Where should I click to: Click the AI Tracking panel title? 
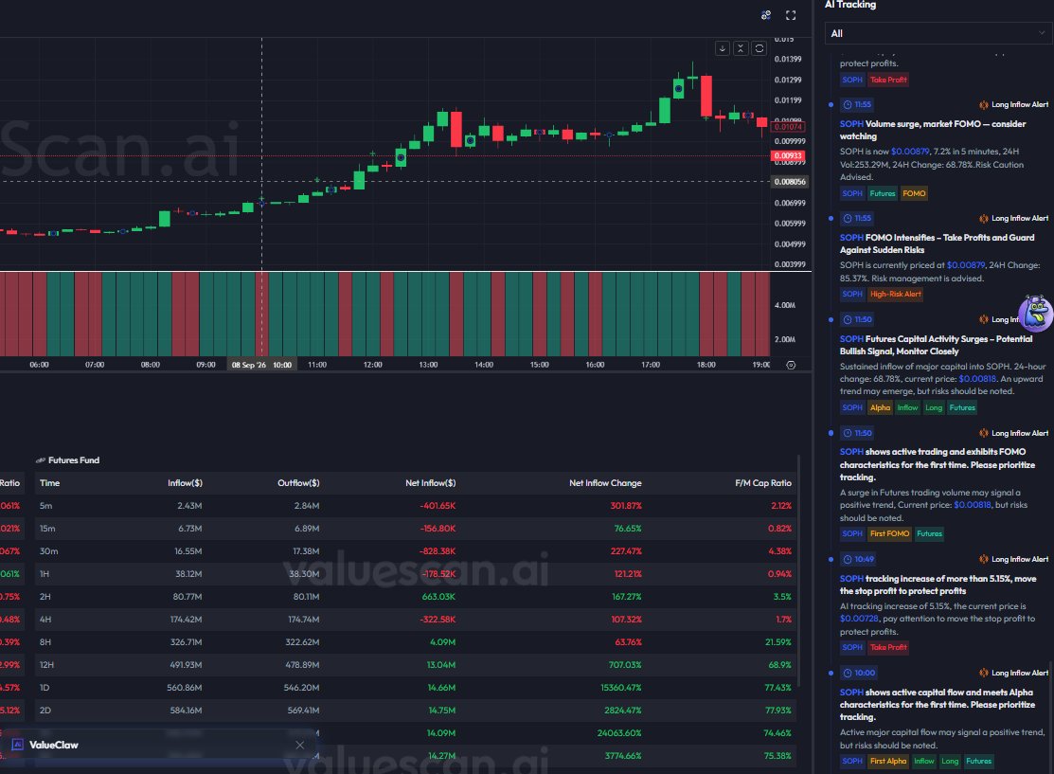pos(850,5)
